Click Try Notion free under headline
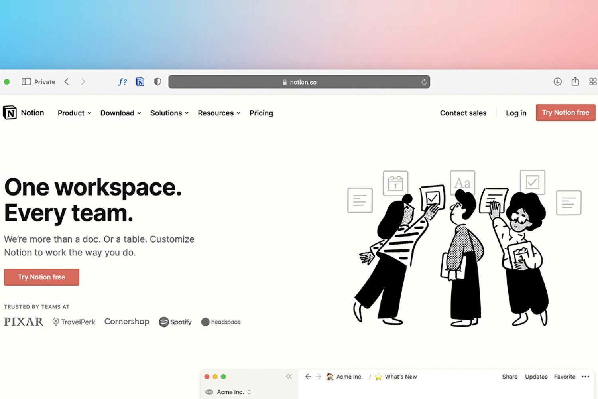The height and width of the screenshot is (399, 598). tap(41, 277)
